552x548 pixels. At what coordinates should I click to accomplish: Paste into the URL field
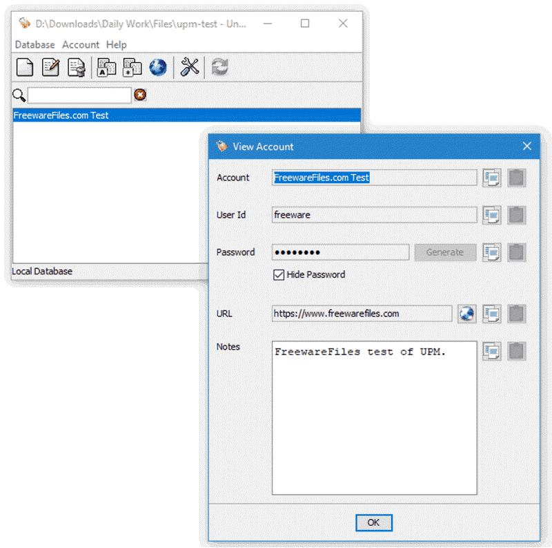pyautogui.click(x=517, y=314)
